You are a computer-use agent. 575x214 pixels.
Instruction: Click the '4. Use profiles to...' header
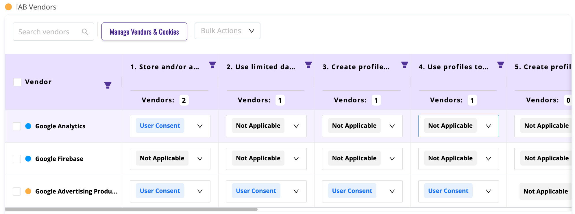tap(453, 67)
